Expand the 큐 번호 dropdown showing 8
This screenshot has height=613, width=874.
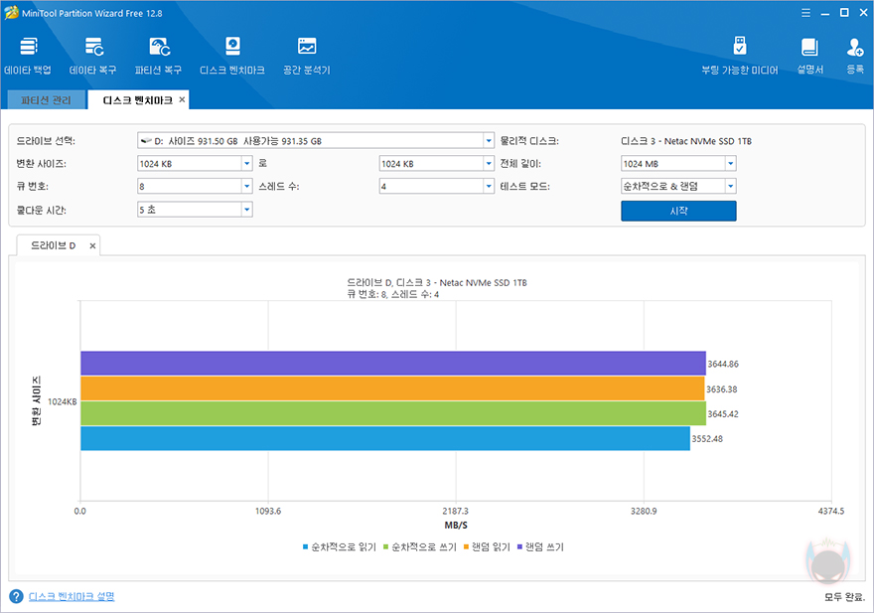pos(247,187)
